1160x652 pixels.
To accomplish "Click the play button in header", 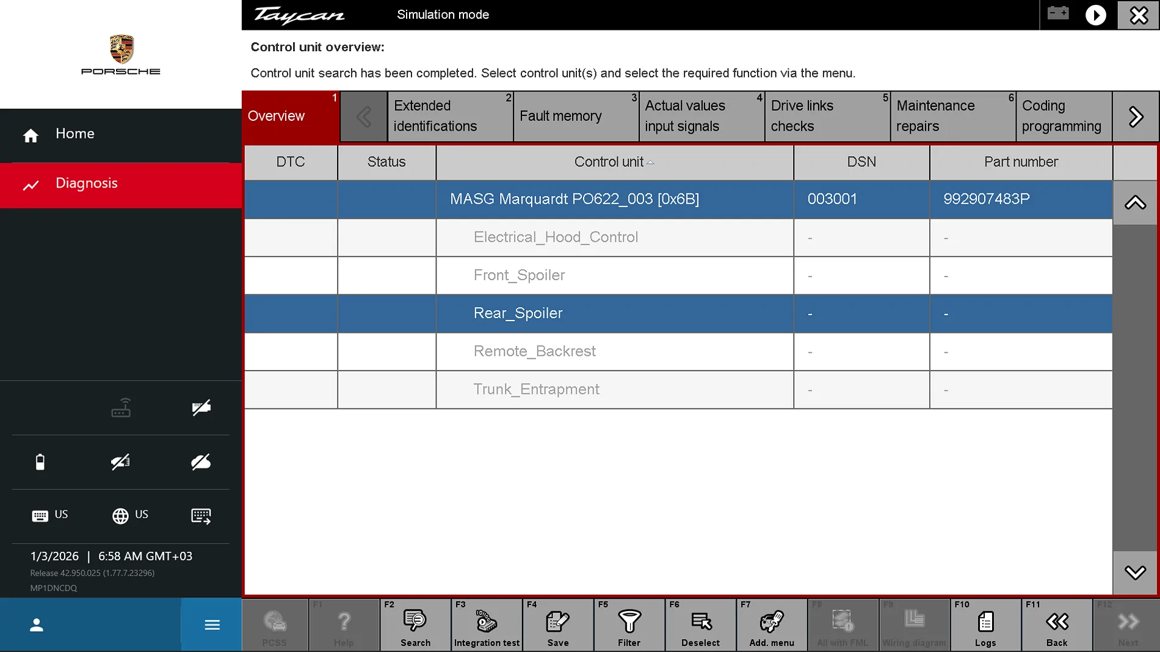I will pos(1095,15).
